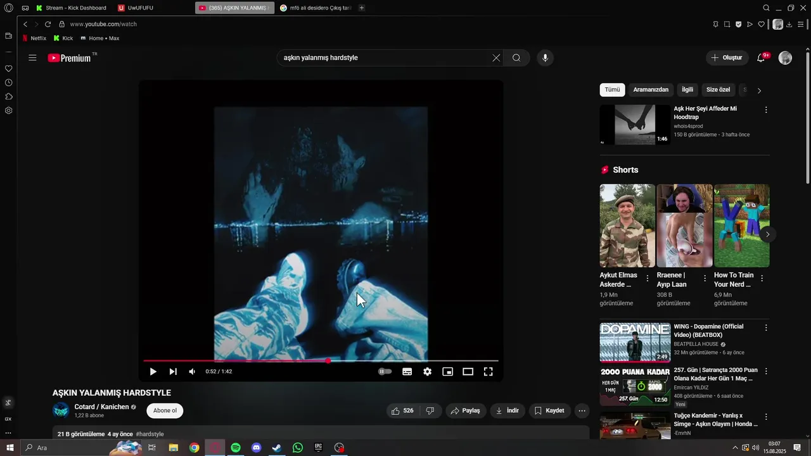Viewport: 811px width, 456px height.
Task: Click the video play button
Action: click(x=153, y=372)
